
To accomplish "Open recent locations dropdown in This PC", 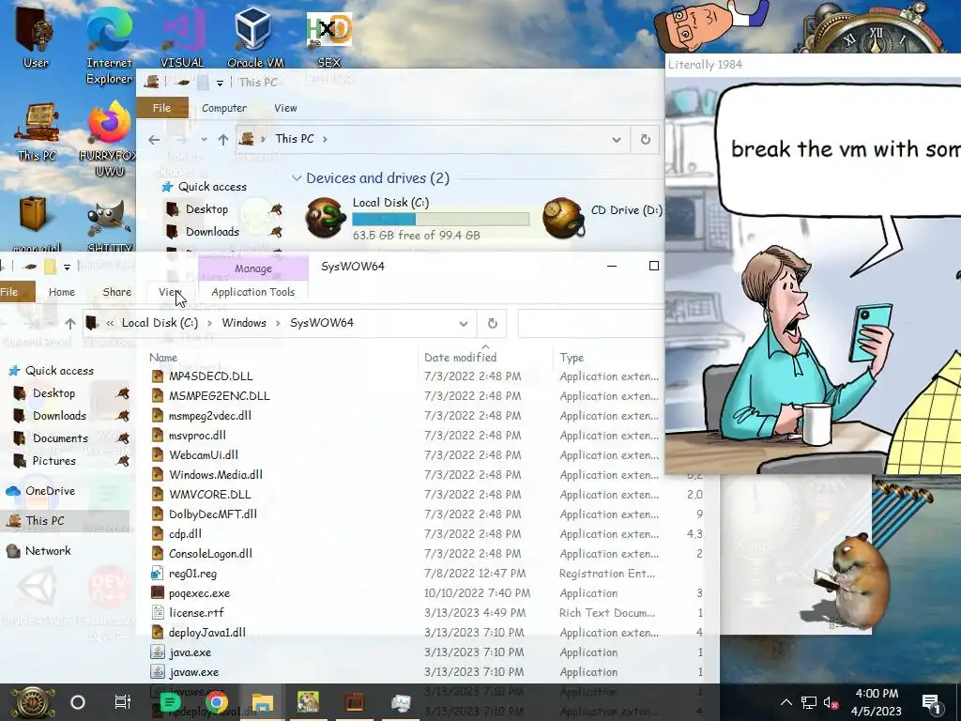I will [204, 140].
